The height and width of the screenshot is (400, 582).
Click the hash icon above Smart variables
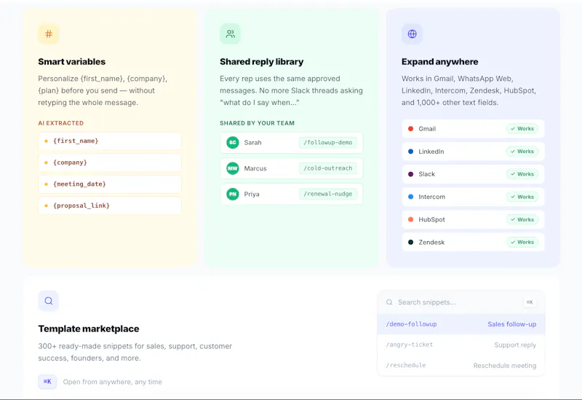[49, 34]
